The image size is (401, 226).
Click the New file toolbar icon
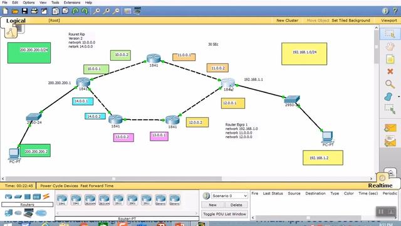(6, 11)
